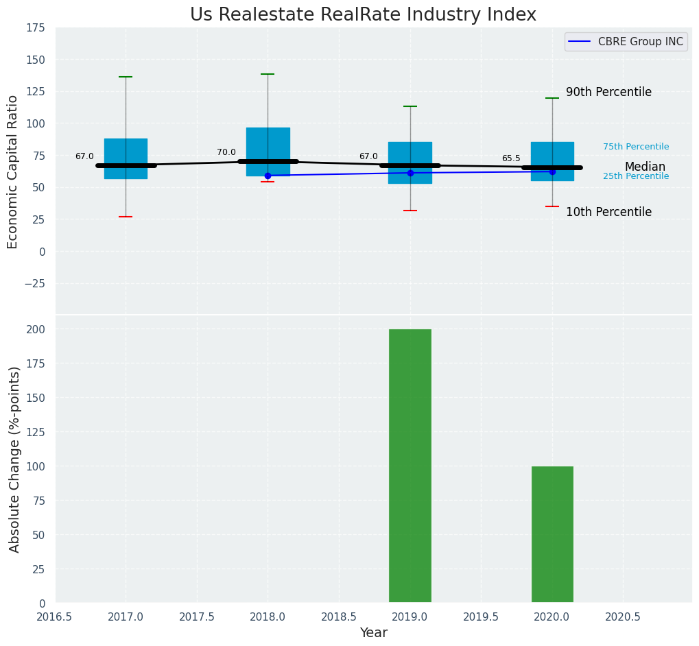Click the Economic Capital Ratio axis label
Viewport: 699px width, 646px height.
point(13,171)
